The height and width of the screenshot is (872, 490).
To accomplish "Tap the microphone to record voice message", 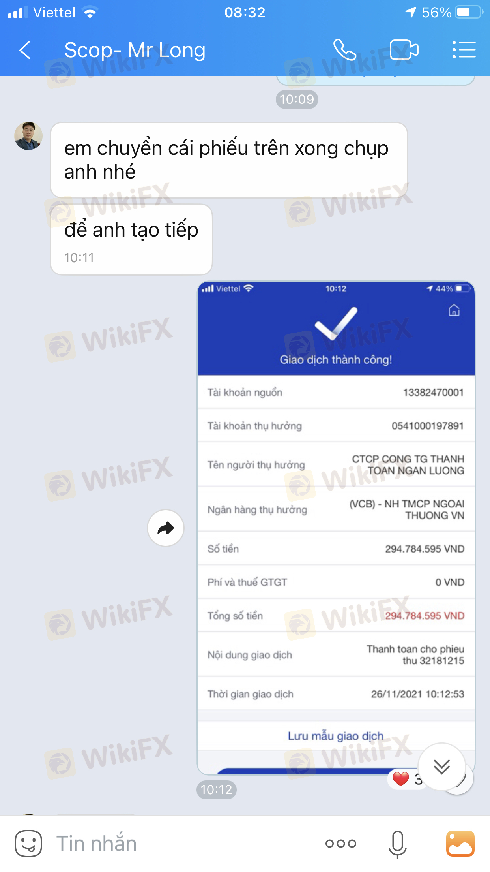I will [x=397, y=844].
